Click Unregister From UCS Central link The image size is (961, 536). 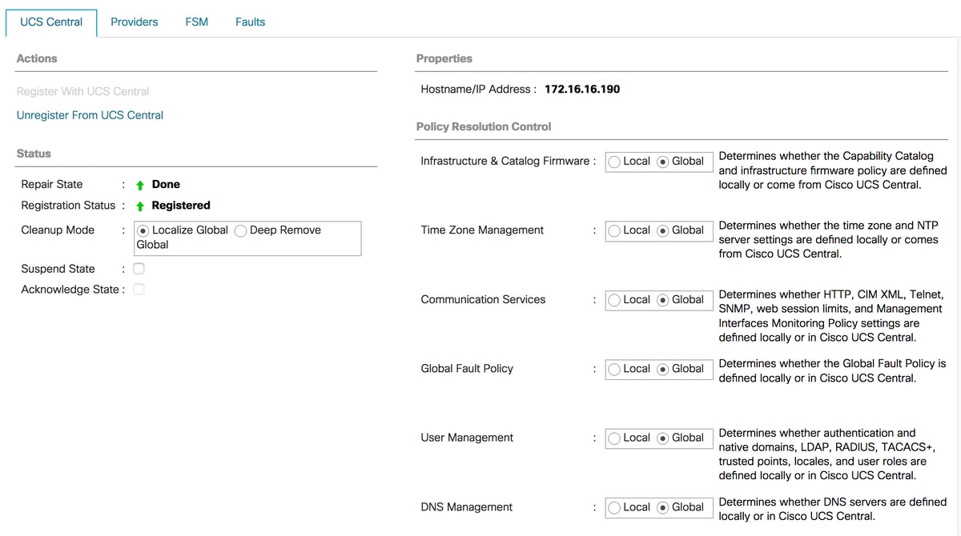point(90,115)
